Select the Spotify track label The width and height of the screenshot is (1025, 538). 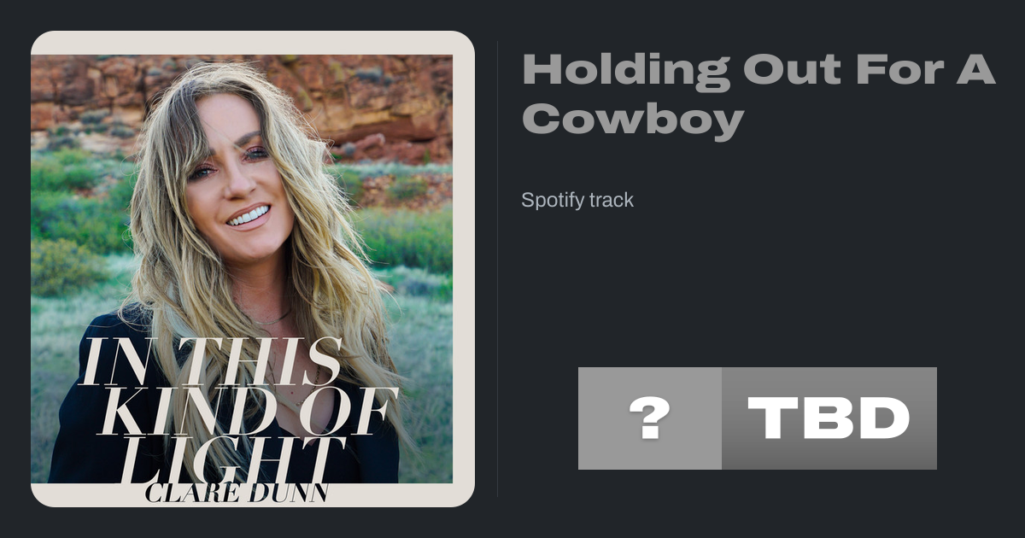[x=577, y=201]
